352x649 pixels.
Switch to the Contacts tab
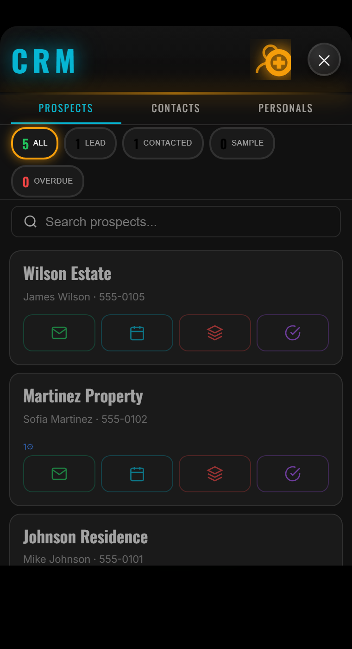tap(176, 108)
